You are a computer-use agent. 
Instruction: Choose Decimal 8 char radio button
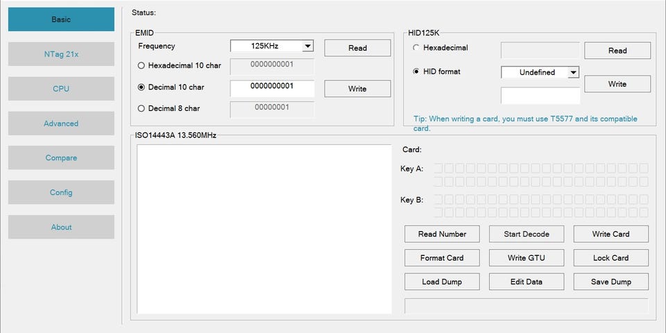[x=142, y=108]
